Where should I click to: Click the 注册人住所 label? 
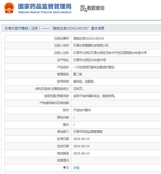pos(61,53)
